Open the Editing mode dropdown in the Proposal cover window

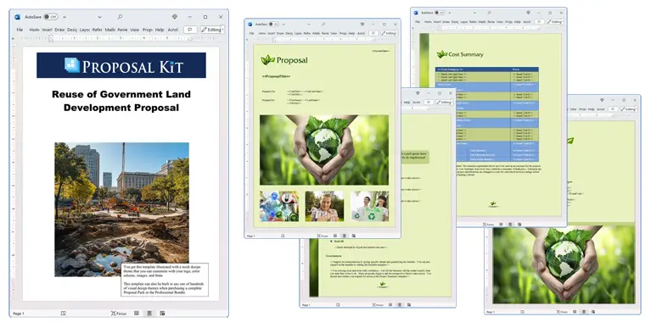[388, 33]
